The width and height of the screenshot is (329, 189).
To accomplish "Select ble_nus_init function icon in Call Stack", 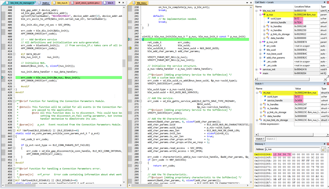I will [261, 10].
